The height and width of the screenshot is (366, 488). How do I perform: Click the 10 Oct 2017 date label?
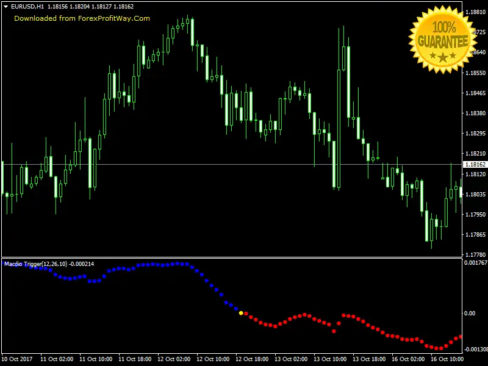pyautogui.click(x=17, y=359)
